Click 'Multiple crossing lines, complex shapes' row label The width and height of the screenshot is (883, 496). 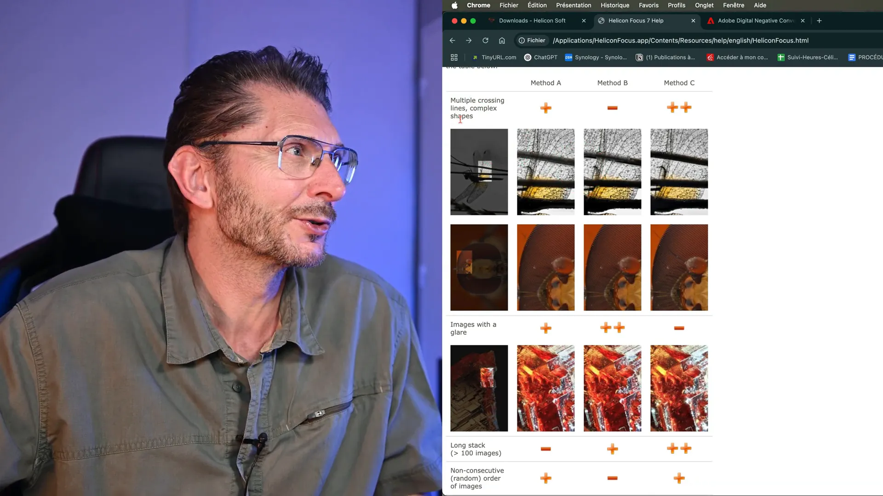coord(477,108)
